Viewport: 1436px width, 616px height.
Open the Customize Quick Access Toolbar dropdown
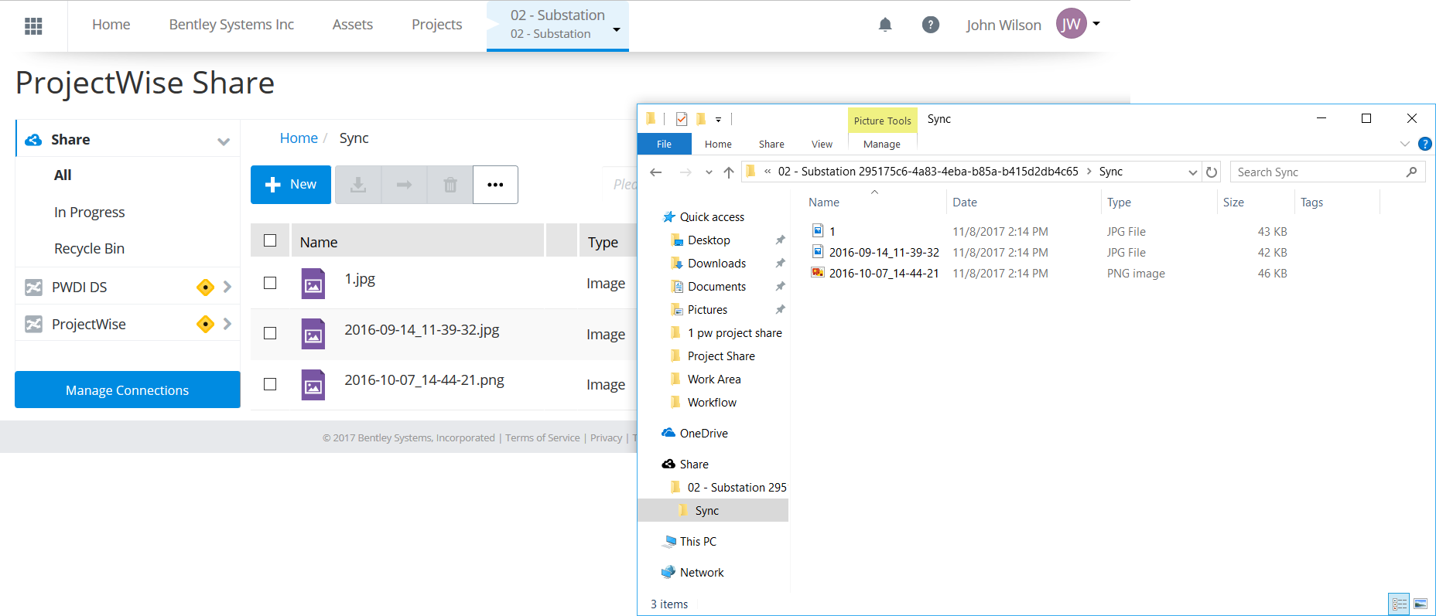tap(718, 120)
